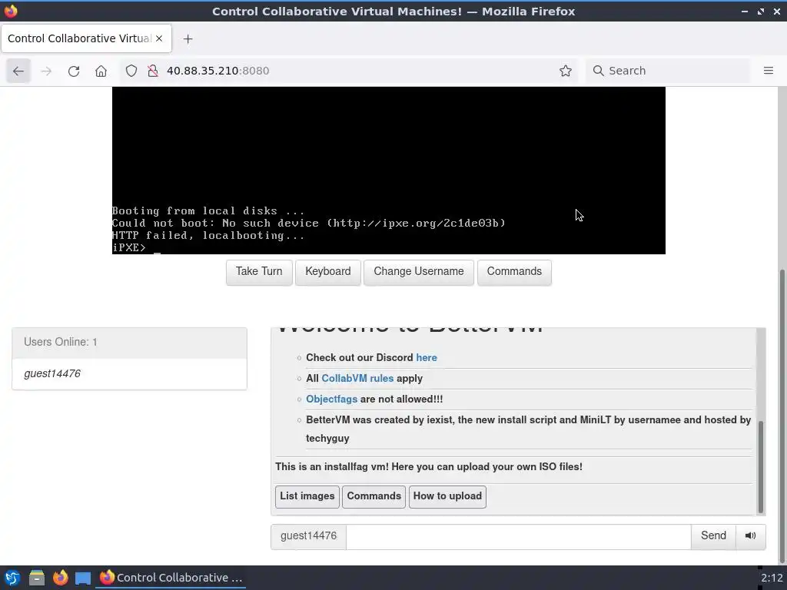The image size is (787, 590).
Task: Go back using Firefox back arrow
Action: pyautogui.click(x=18, y=71)
